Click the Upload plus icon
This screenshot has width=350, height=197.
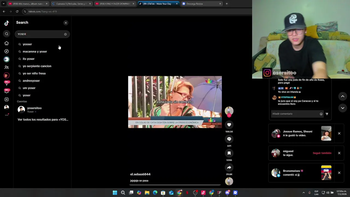[x=7, y=99]
